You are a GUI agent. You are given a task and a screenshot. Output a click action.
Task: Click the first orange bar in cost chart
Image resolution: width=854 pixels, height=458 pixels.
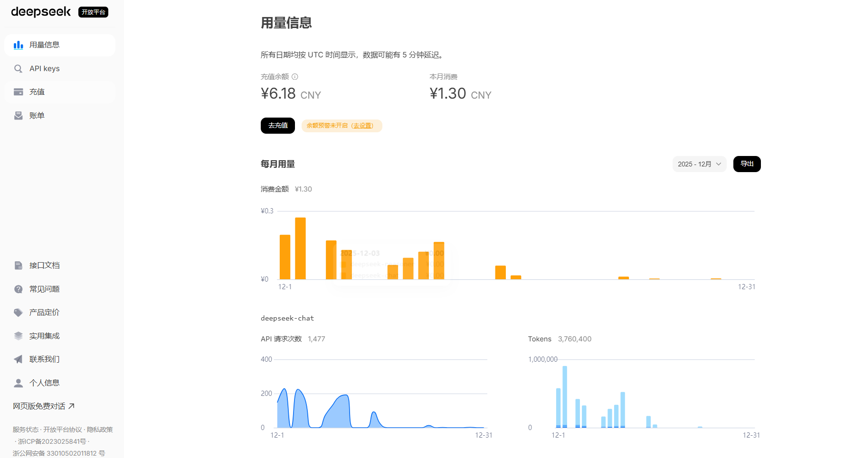(285, 257)
